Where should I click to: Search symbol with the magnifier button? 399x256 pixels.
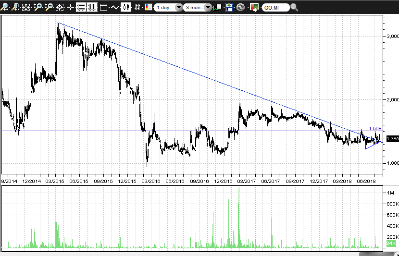294,8
